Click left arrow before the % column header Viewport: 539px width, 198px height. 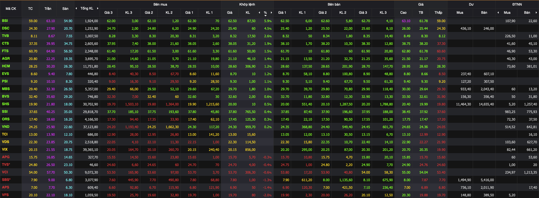point(259,13)
